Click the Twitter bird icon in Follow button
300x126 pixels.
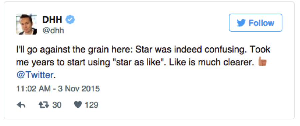pyautogui.click(x=241, y=23)
